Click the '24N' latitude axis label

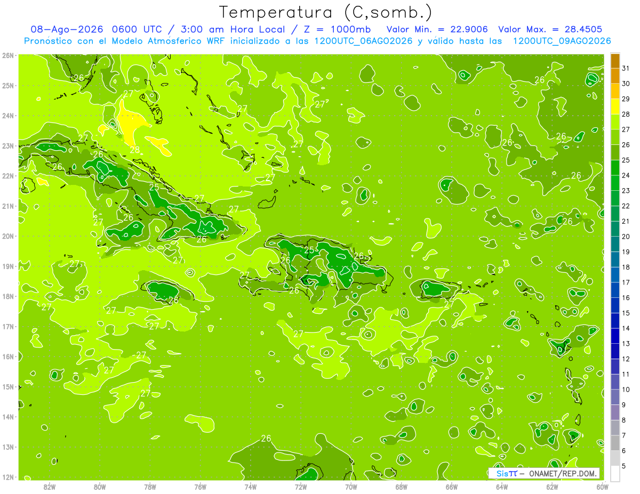(x=8, y=116)
